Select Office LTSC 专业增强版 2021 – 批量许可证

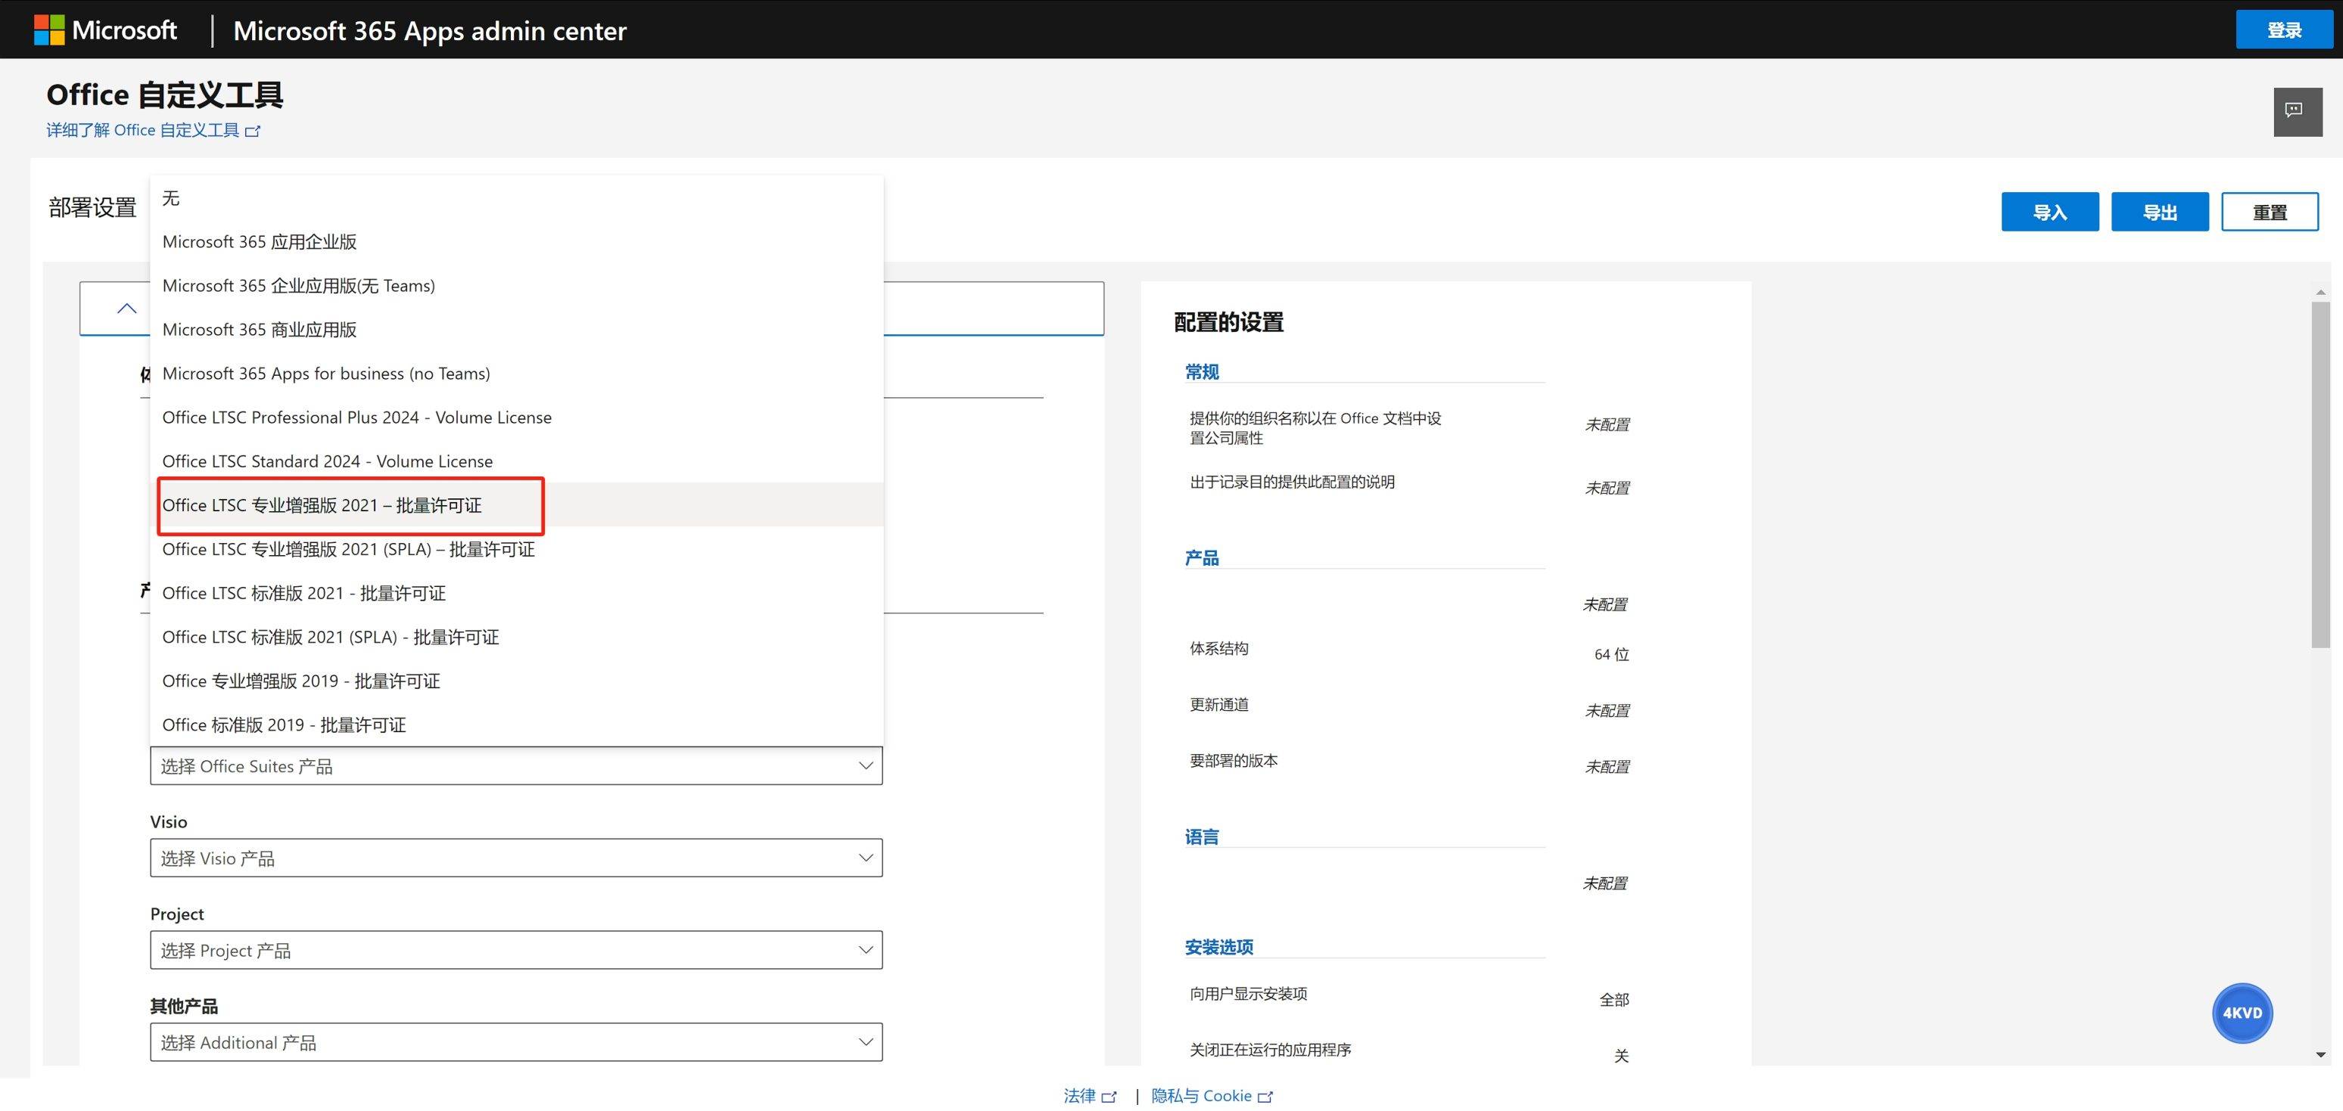pyautogui.click(x=322, y=505)
